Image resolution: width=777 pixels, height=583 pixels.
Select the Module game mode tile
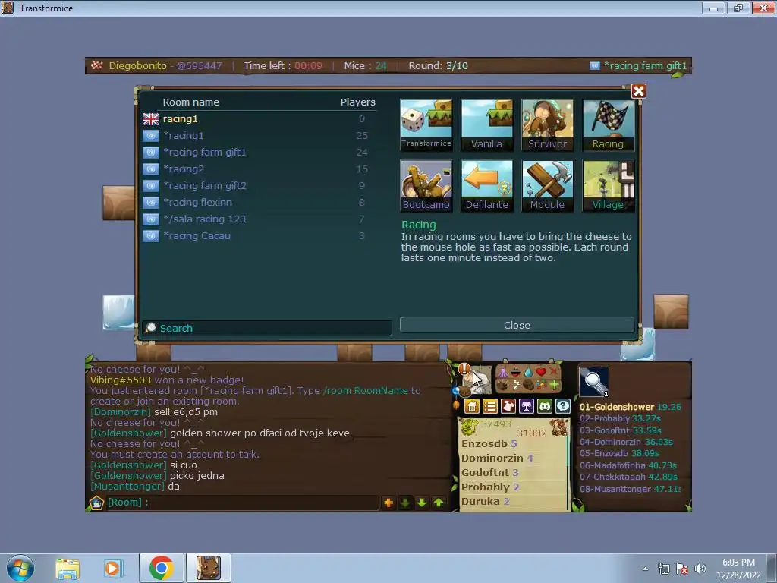point(547,186)
